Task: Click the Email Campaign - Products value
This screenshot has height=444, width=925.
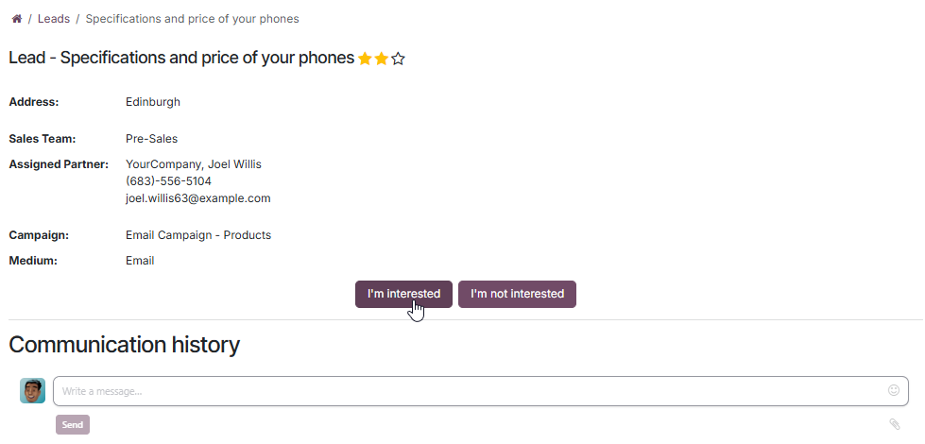Action: [x=198, y=235]
